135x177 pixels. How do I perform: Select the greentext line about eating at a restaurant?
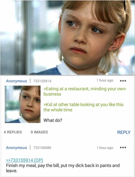click(85, 91)
